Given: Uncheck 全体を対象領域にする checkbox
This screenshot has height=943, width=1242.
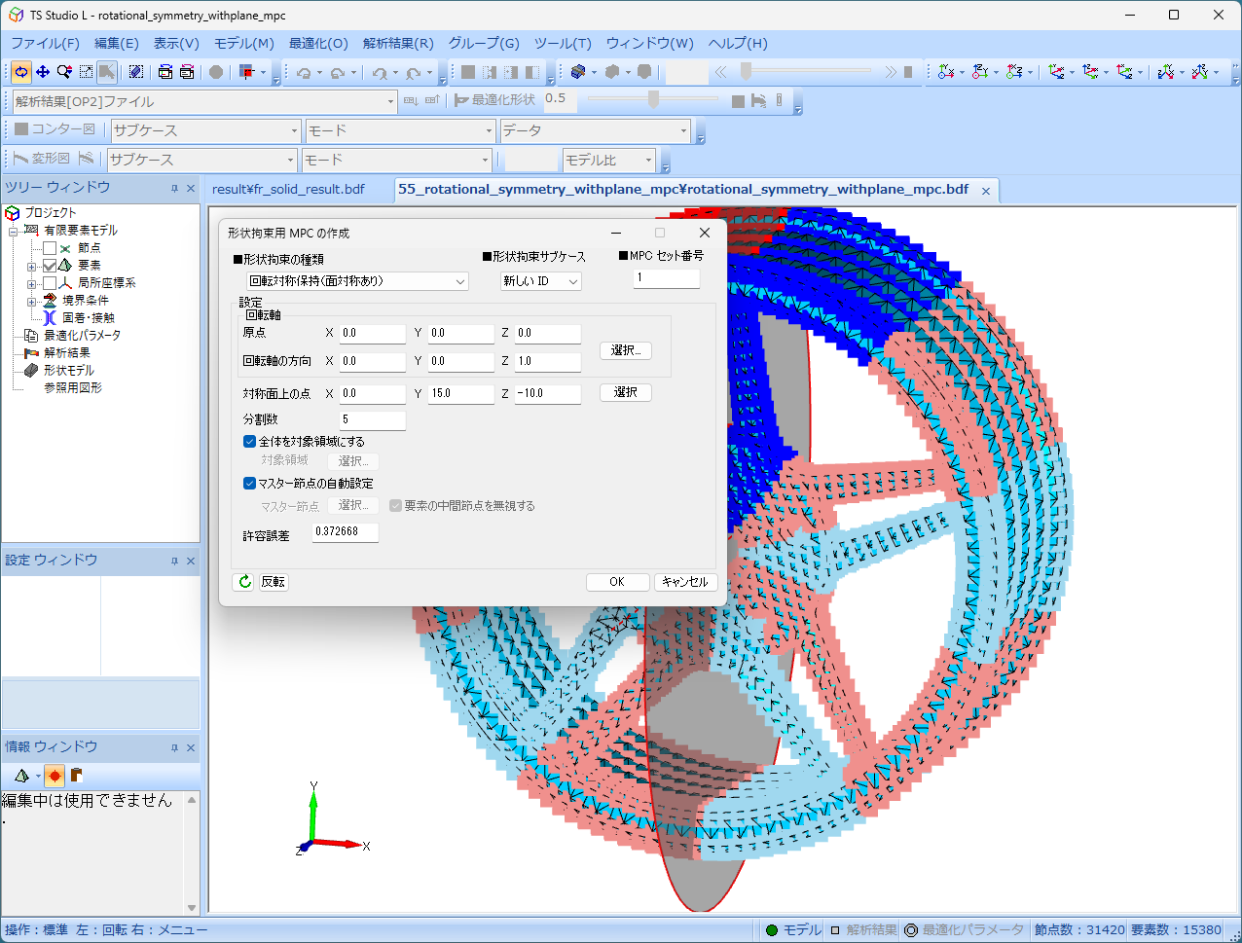Looking at the screenshot, I should coord(249,442).
